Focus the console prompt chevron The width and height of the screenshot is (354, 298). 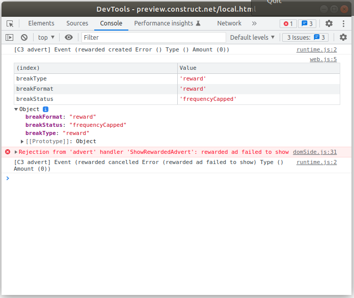(8, 178)
